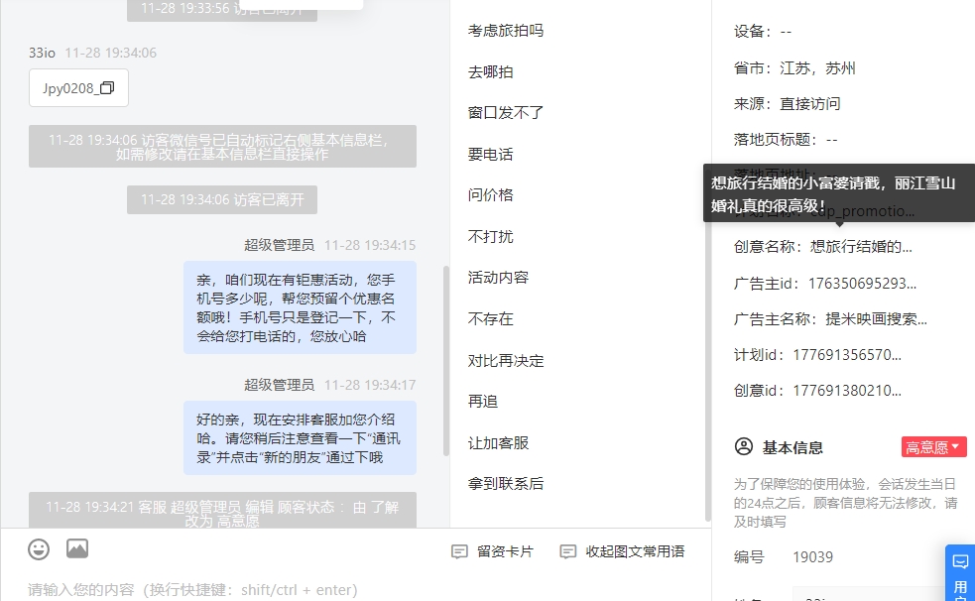Click the Jpy0208_ message bubble
The image size is (975, 601).
tap(78, 88)
